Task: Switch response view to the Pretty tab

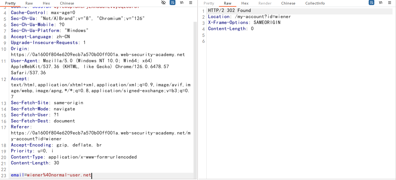Action: (x=209, y=3)
